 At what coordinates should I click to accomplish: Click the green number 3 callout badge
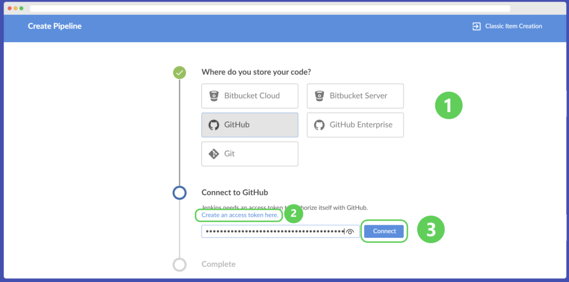(431, 230)
